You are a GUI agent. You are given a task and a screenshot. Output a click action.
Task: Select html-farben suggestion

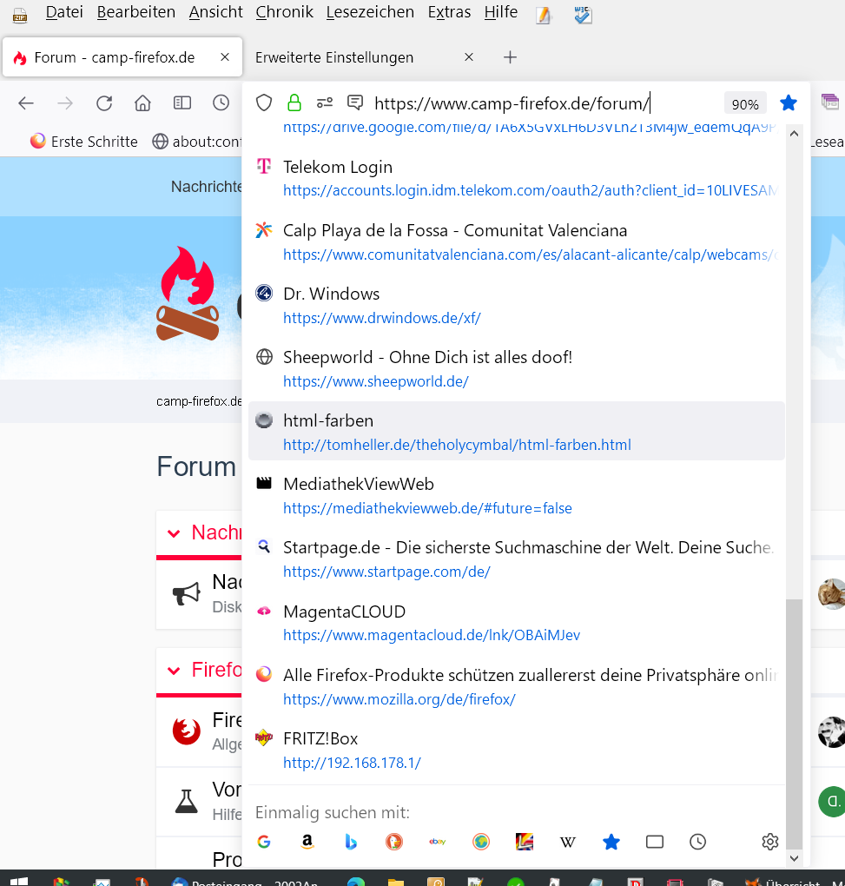(517, 432)
